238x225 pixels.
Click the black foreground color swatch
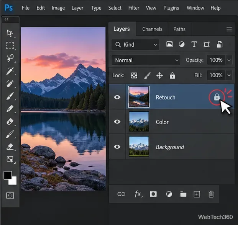pyautogui.click(x=8, y=175)
